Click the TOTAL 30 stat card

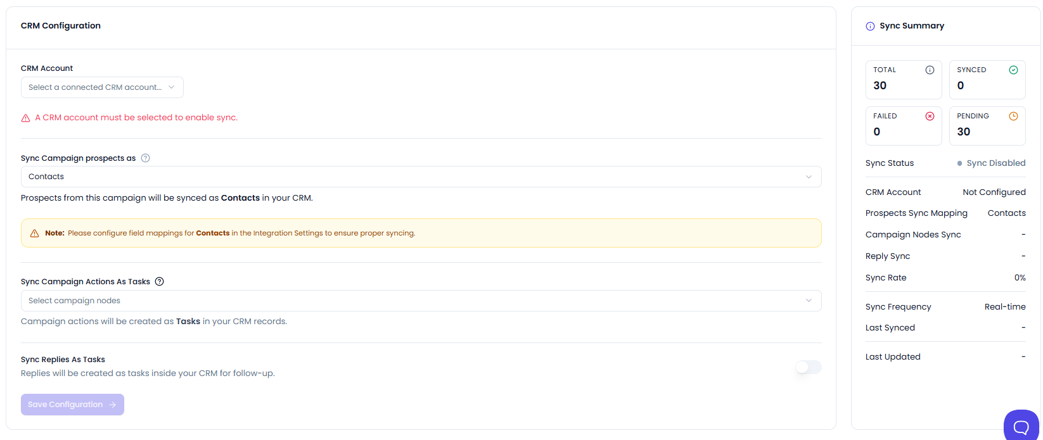click(x=904, y=80)
